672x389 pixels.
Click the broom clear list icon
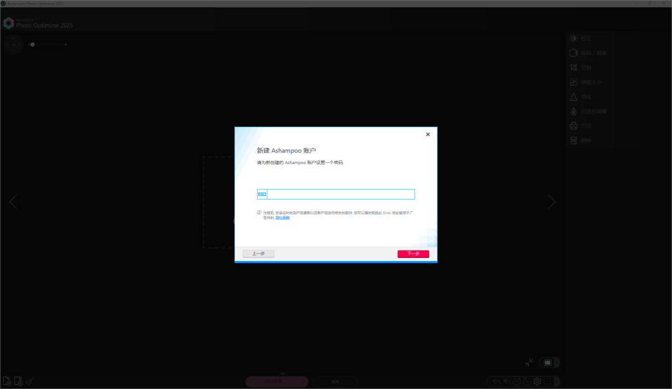point(30,382)
